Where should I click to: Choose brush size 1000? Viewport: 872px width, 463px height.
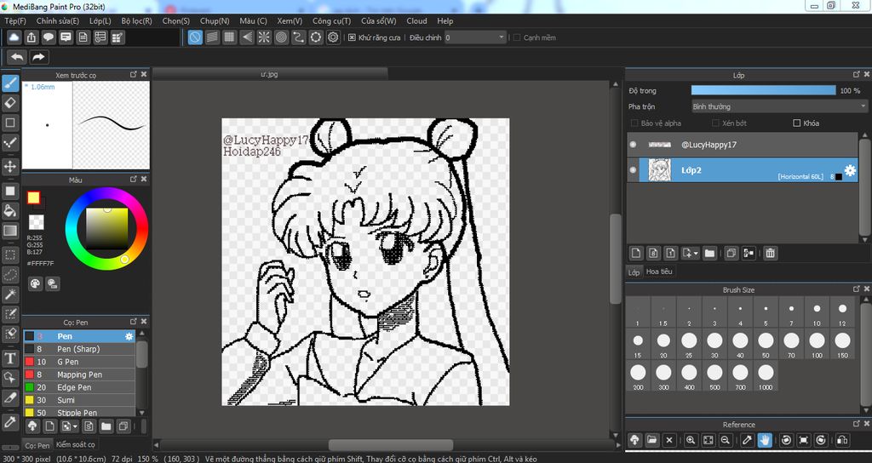pos(766,376)
